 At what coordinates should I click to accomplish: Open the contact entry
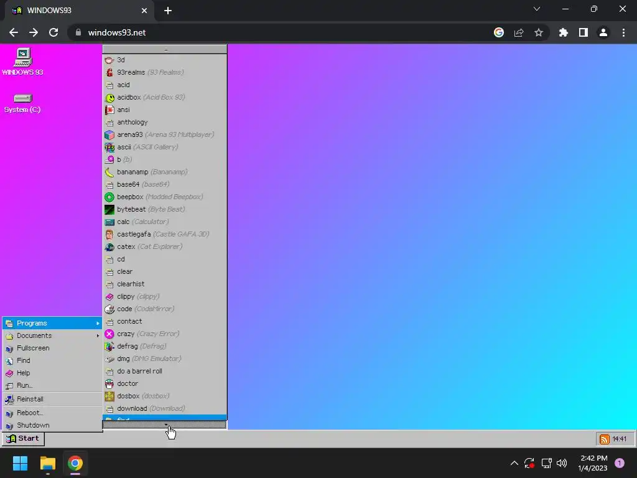pos(164,322)
